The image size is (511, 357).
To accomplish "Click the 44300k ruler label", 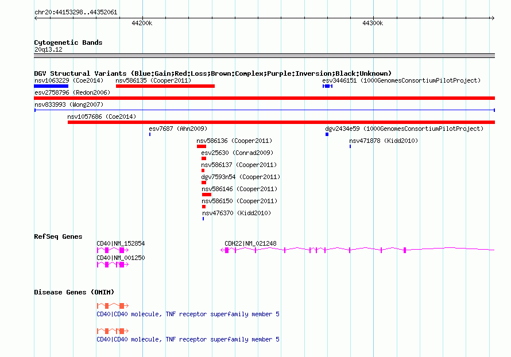I will (x=373, y=23).
